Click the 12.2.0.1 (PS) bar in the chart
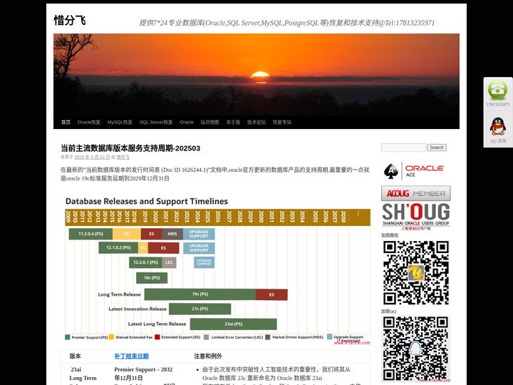Image resolution: width=513 pixels, height=385 pixels. pos(145,262)
